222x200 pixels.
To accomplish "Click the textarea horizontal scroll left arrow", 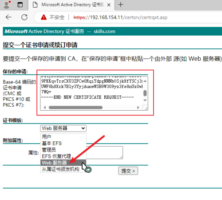I will coord(45,108).
